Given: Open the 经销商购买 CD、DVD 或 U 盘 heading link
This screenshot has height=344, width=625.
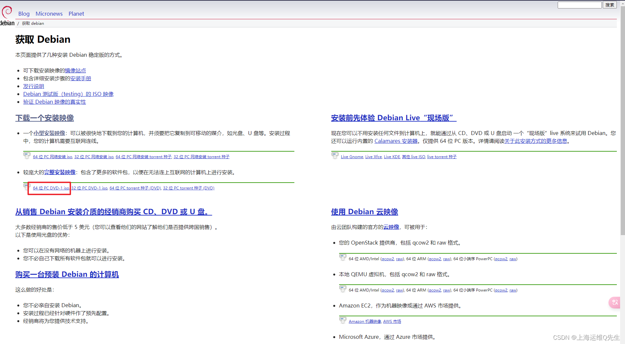Looking at the screenshot, I should (x=114, y=212).
